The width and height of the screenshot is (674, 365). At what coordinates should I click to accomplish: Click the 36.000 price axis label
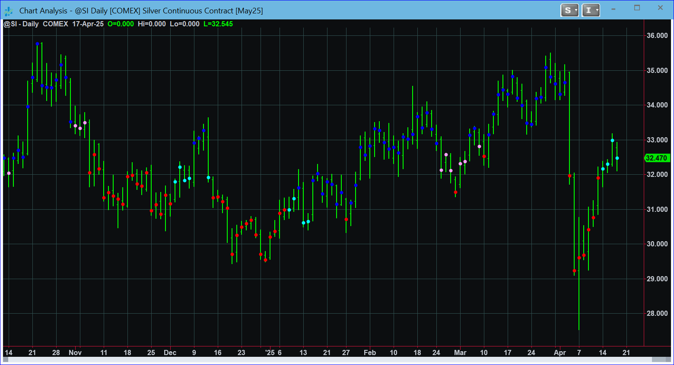[x=657, y=35]
